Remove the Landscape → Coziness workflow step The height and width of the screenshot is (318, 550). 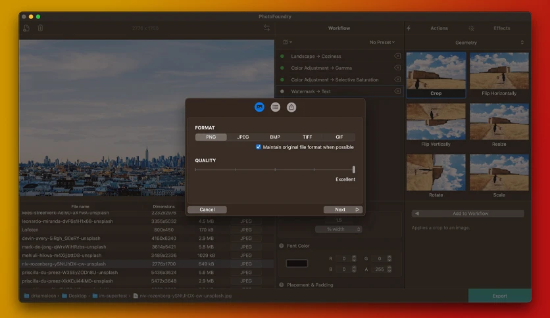[x=397, y=56]
